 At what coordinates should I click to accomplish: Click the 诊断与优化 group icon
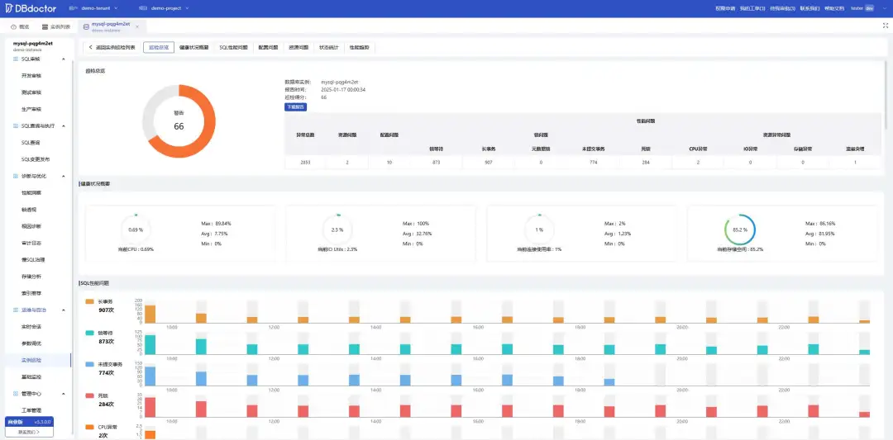coord(16,176)
